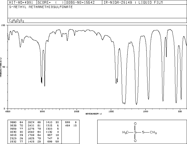The height and width of the screenshot is (144, 187).
Task: Click the 500 wavenumber axis label
Action: [x=180, y=111]
